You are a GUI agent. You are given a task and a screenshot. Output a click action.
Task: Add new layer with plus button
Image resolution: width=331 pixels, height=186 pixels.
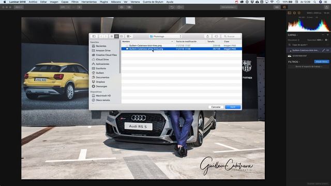328,35
